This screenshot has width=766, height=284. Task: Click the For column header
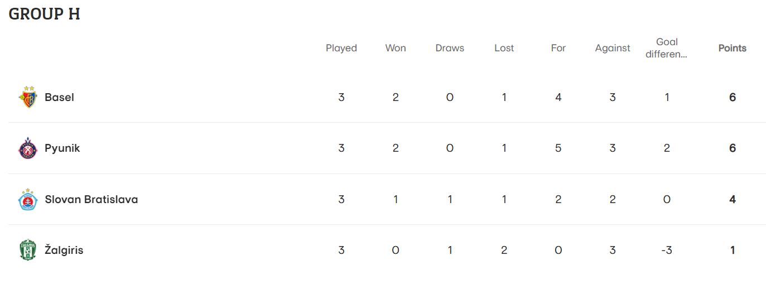(x=558, y=48)
